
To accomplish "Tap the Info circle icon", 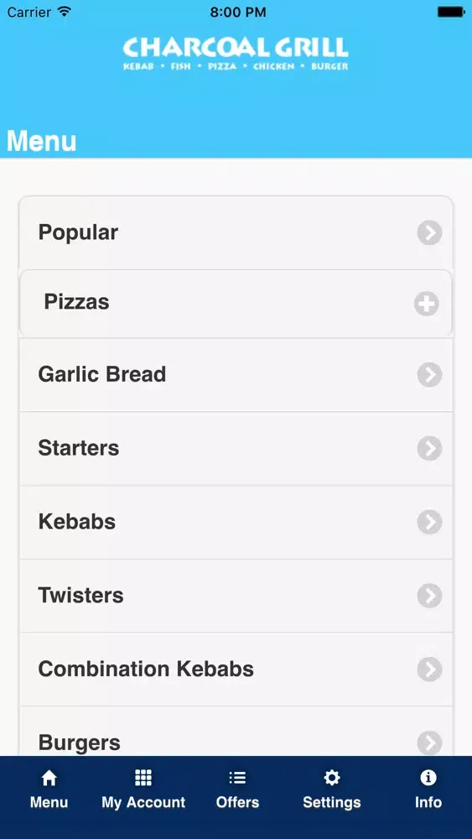I will (428, 778).
